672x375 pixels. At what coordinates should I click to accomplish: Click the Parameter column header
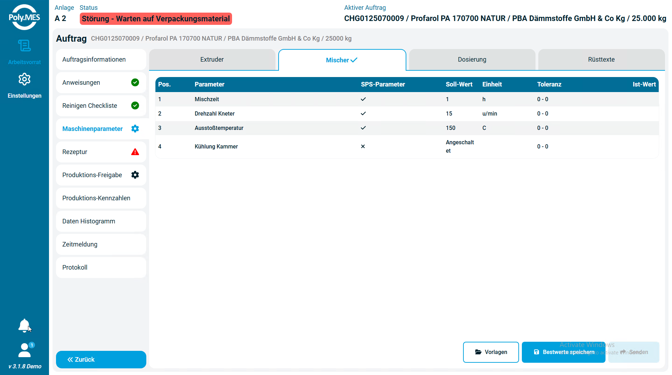(209, 84)
